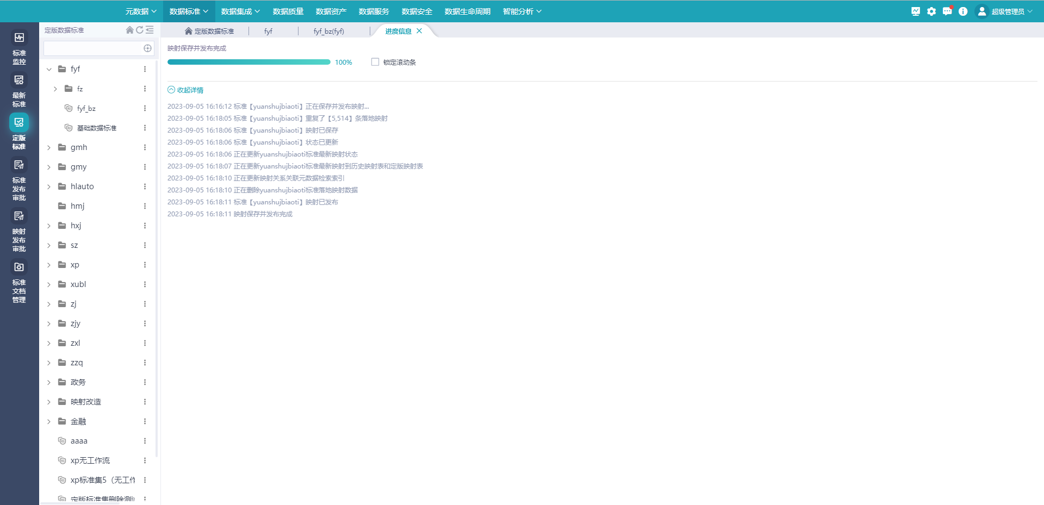
Task: Open the messages icon with red badge
Action: point(947,11)
